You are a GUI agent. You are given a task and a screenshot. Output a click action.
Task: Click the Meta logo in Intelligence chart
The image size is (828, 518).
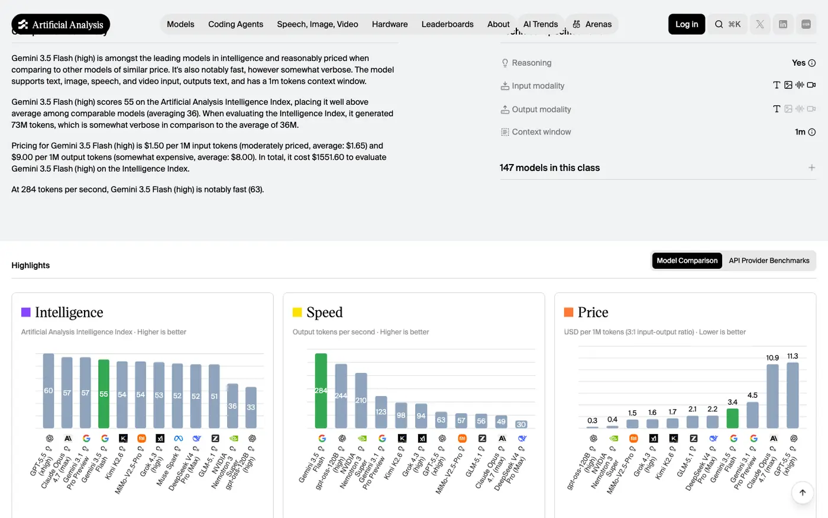(178, 439)
